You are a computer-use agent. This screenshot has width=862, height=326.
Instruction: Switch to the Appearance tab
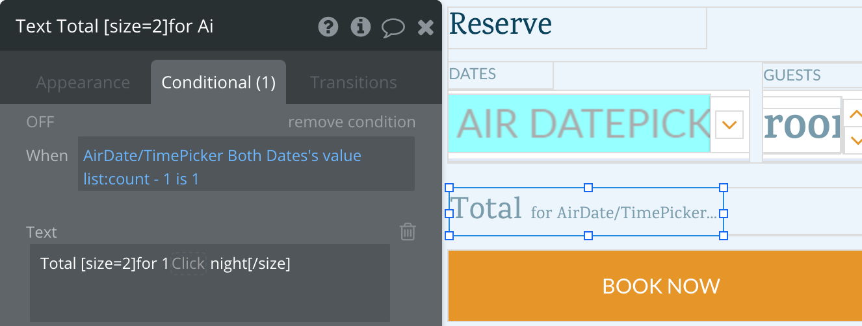(83, 82)
